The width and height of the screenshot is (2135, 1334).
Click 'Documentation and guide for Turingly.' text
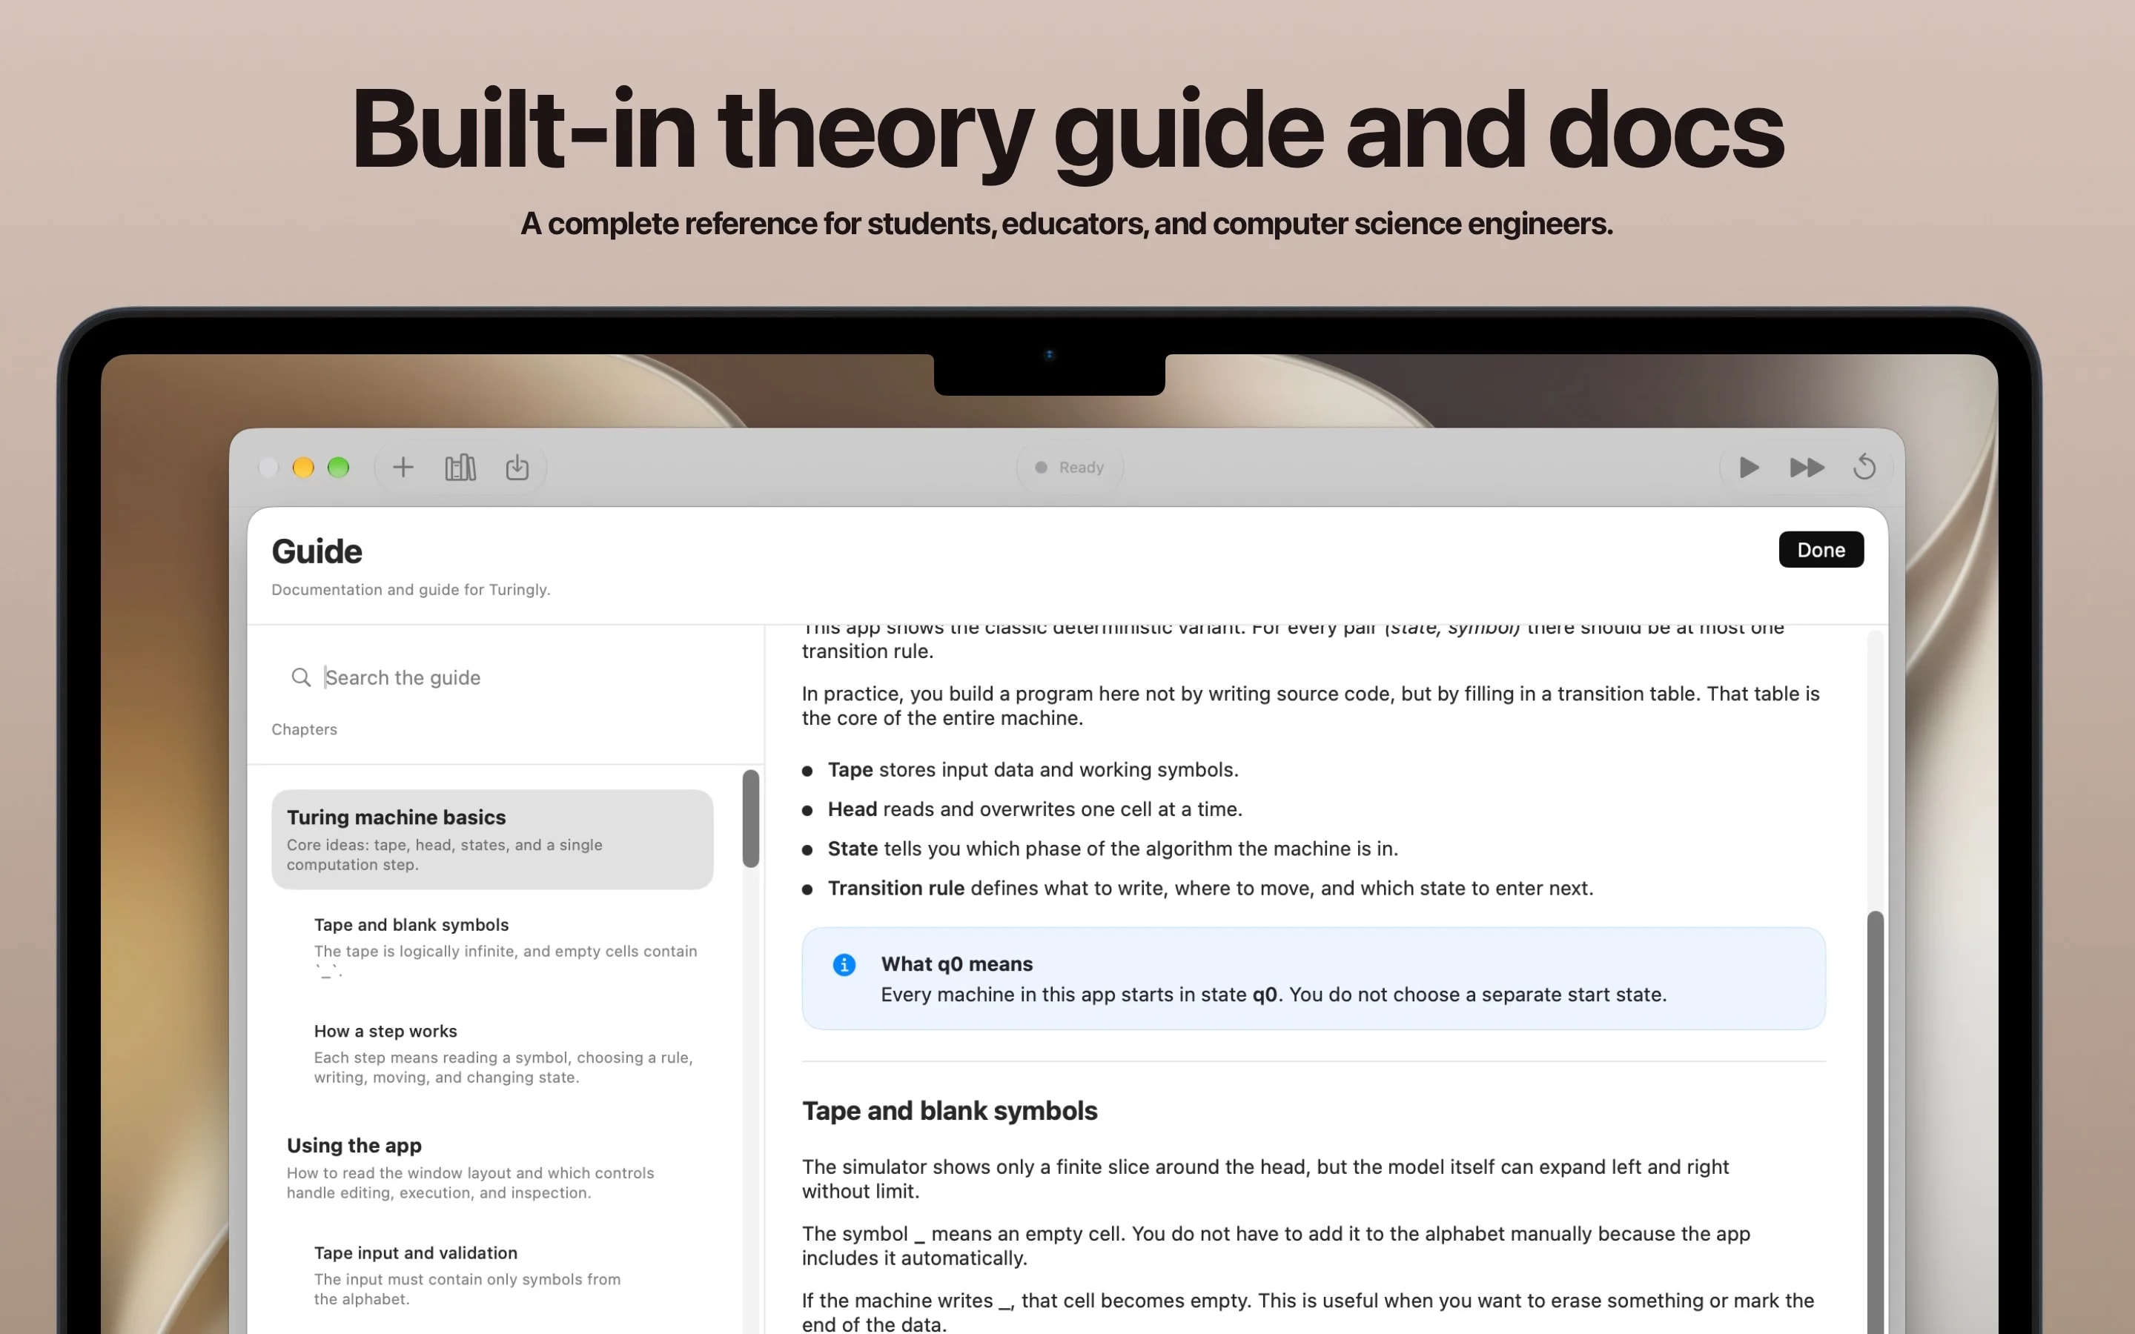pyautogui.click(x=411, y=589)
